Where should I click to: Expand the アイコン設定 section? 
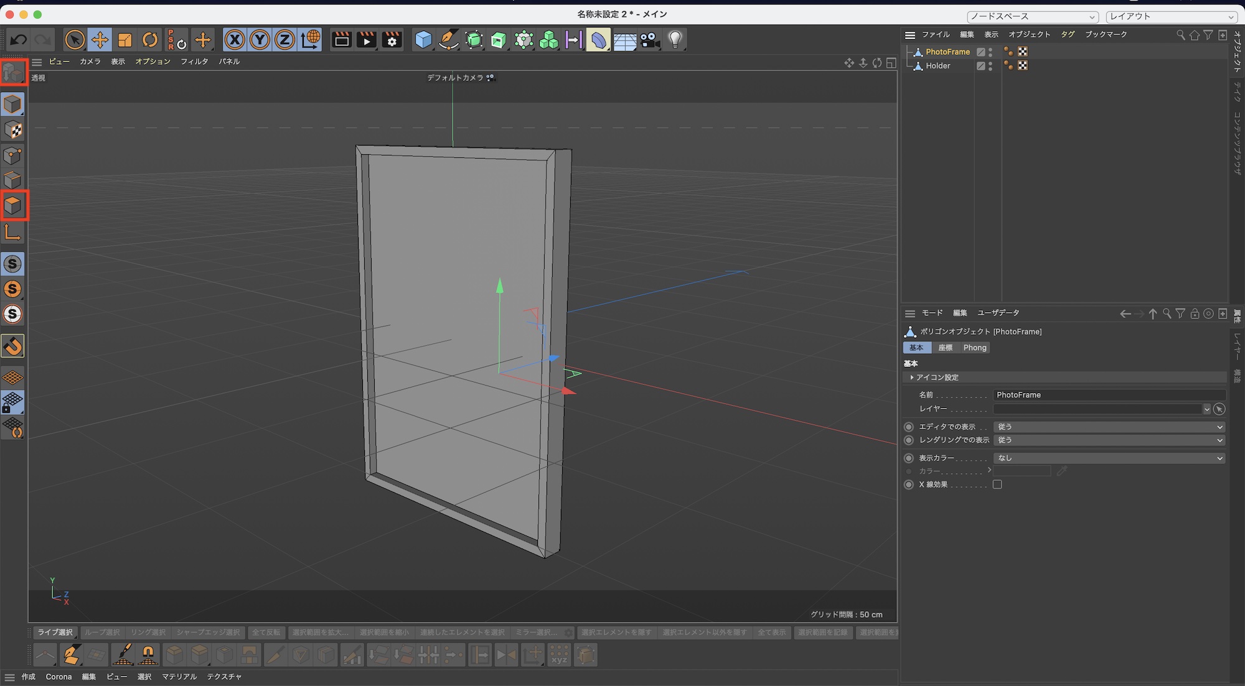937,378
